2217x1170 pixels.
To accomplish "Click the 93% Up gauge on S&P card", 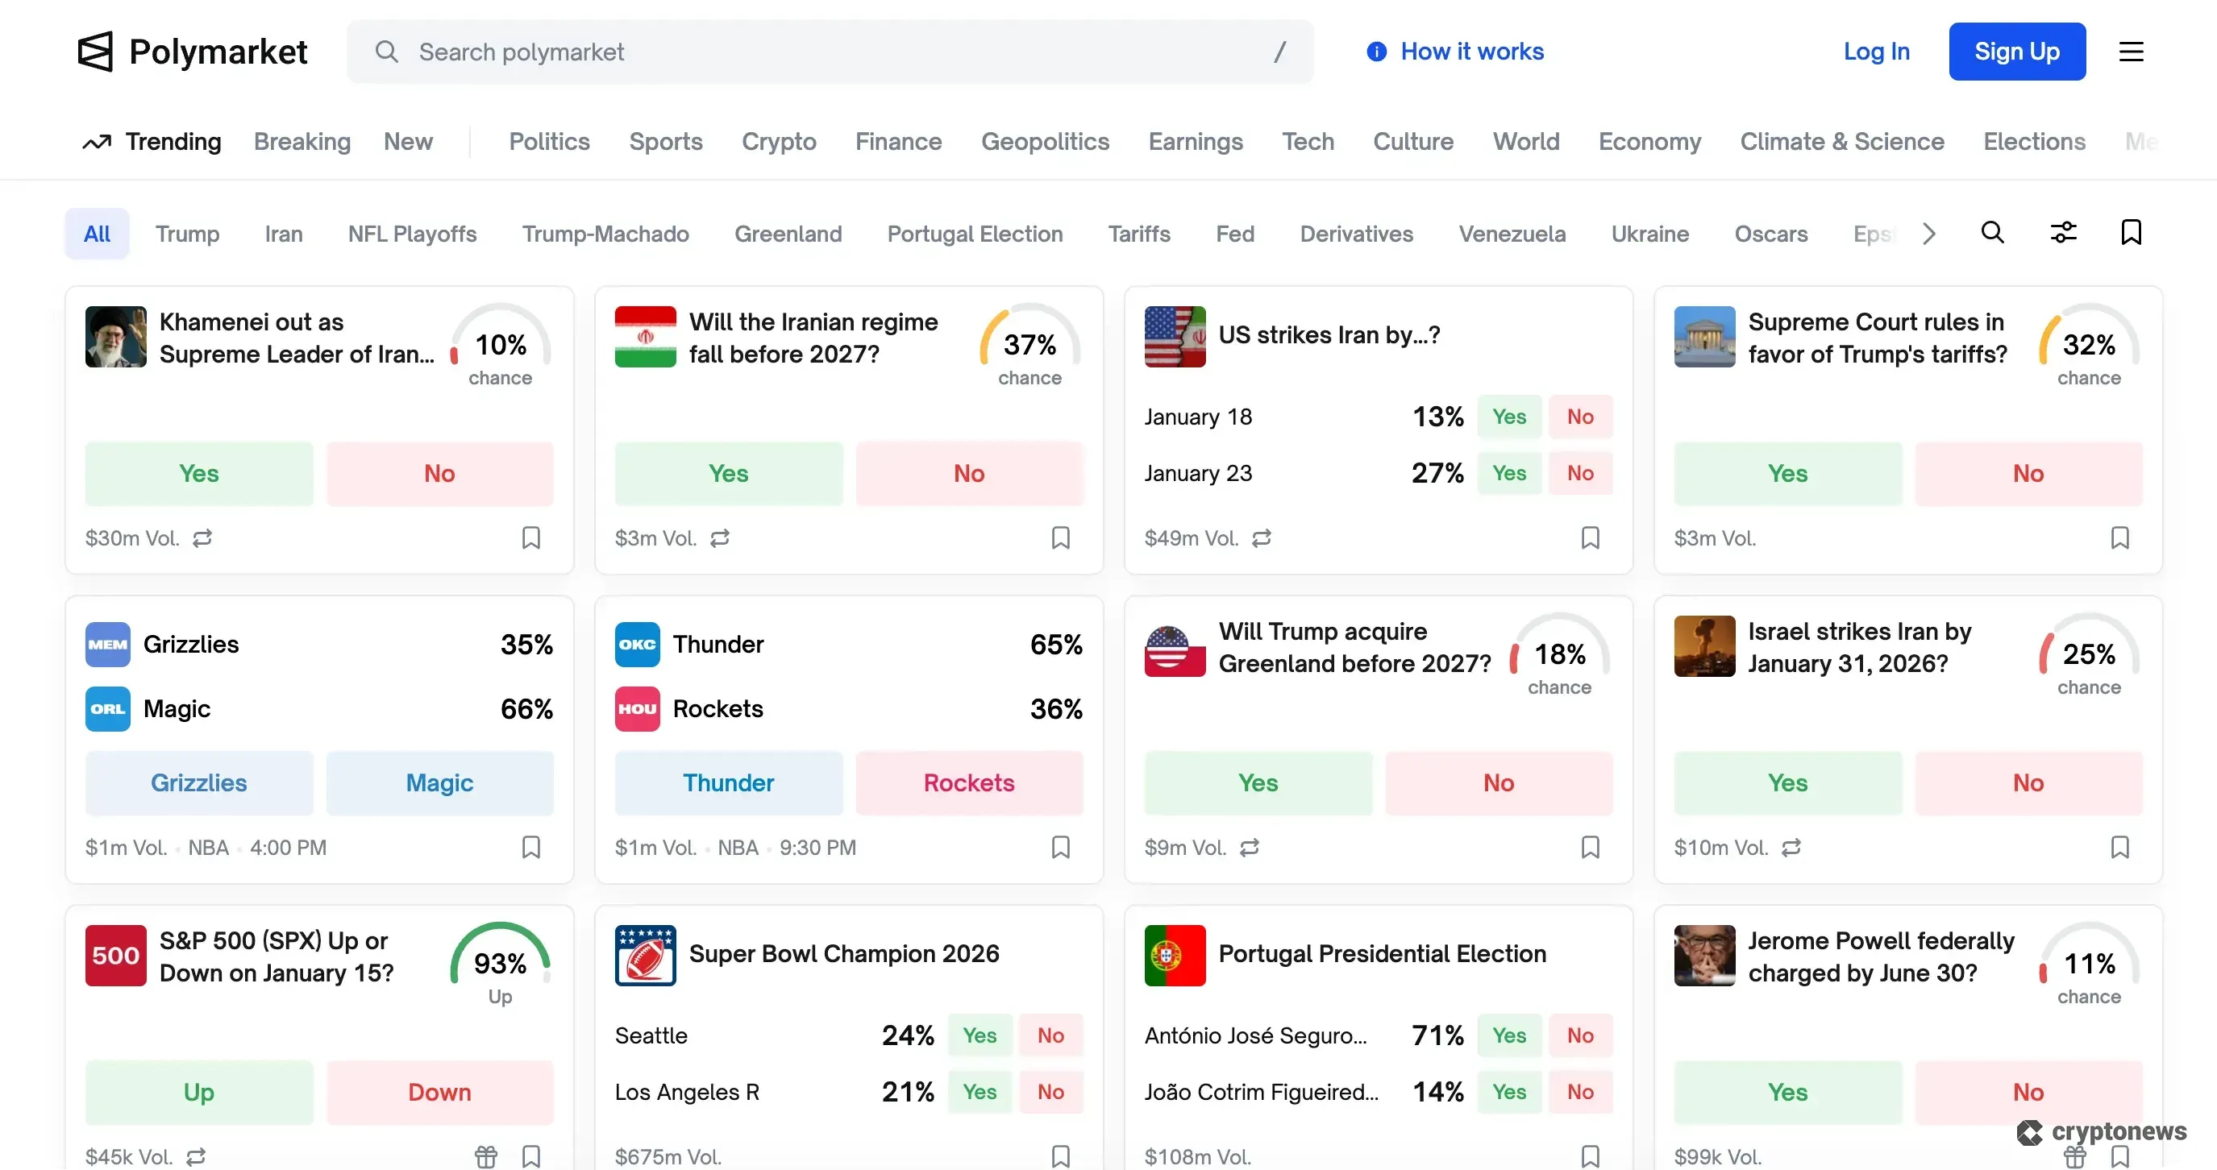I will tap(500, 964).
